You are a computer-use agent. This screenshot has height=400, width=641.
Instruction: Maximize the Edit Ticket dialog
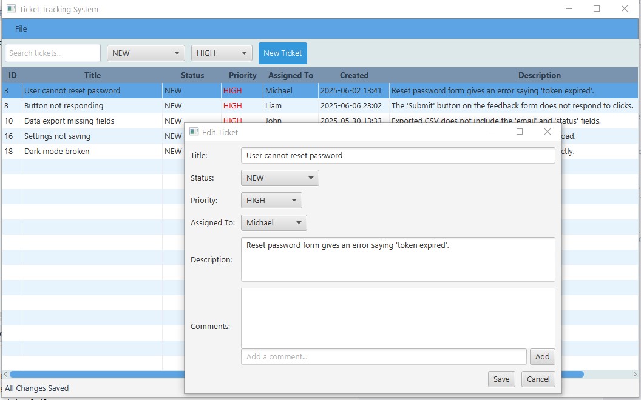tap(520, 132)
